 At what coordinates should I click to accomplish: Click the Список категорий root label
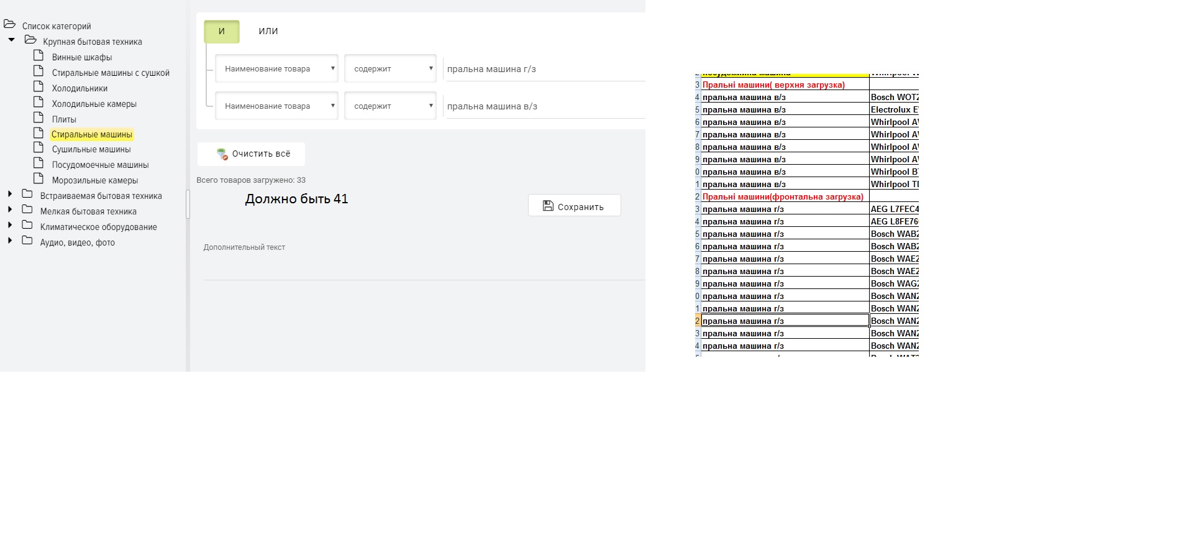pos(57,26)
